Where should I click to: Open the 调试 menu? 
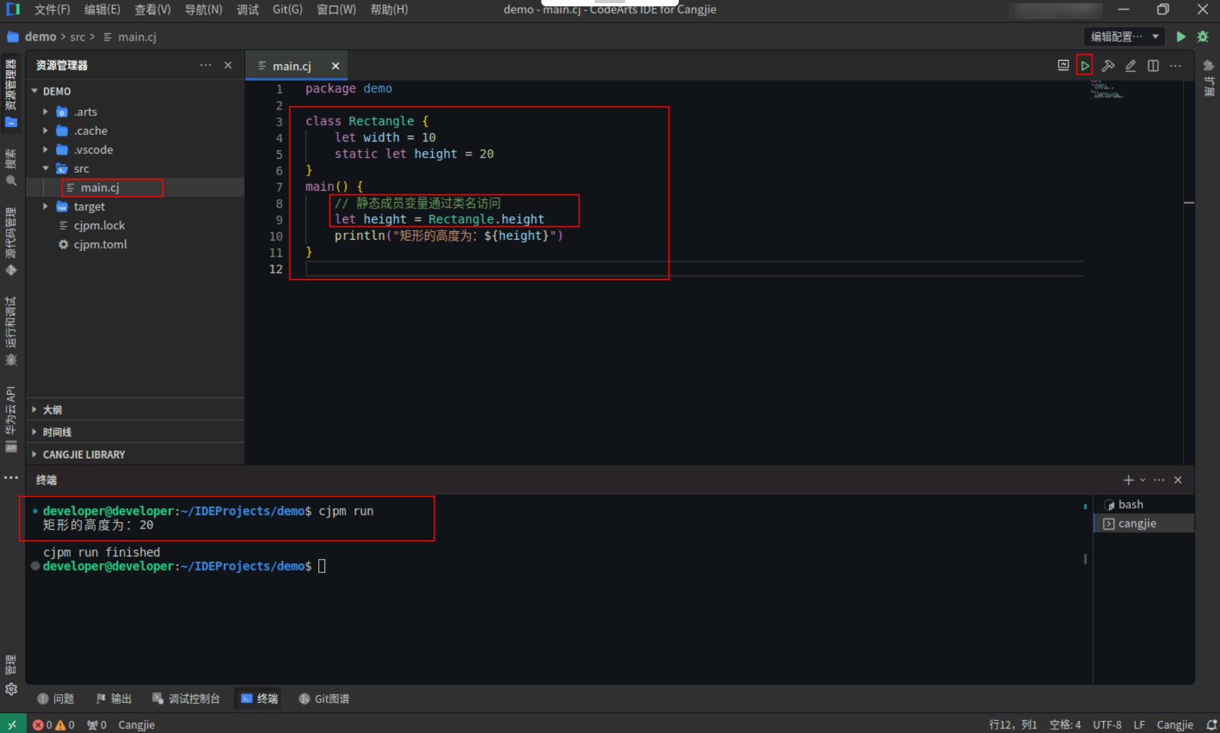pyautogui.click(x=247, y=10)
